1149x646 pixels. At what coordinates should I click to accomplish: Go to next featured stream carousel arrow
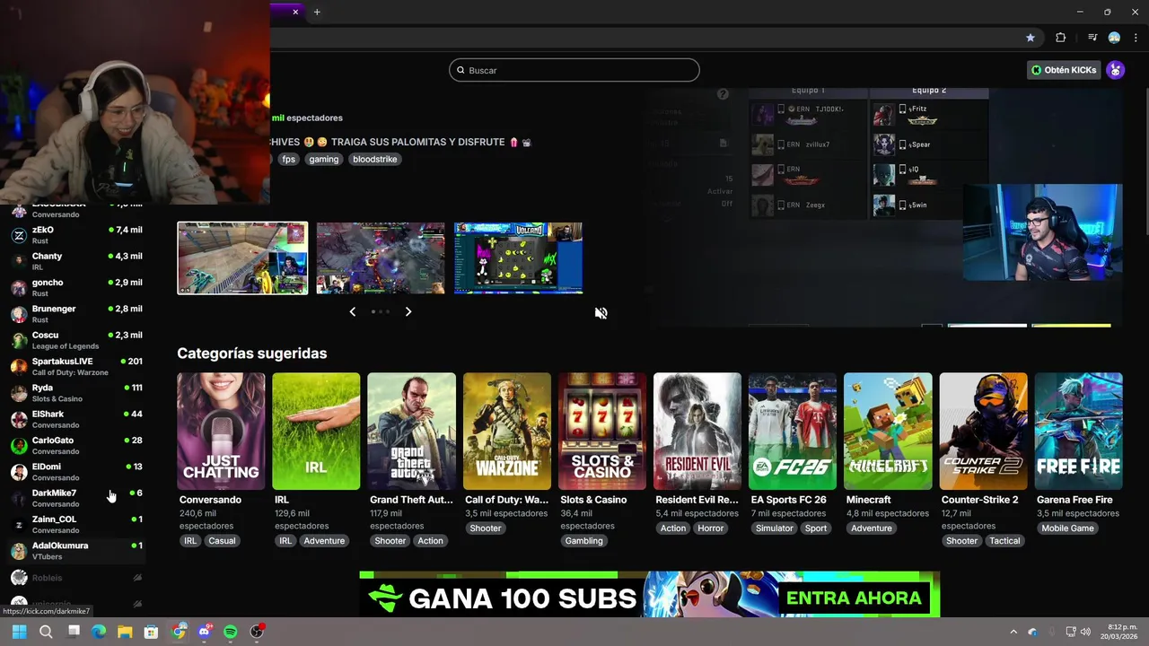point(408,311)
